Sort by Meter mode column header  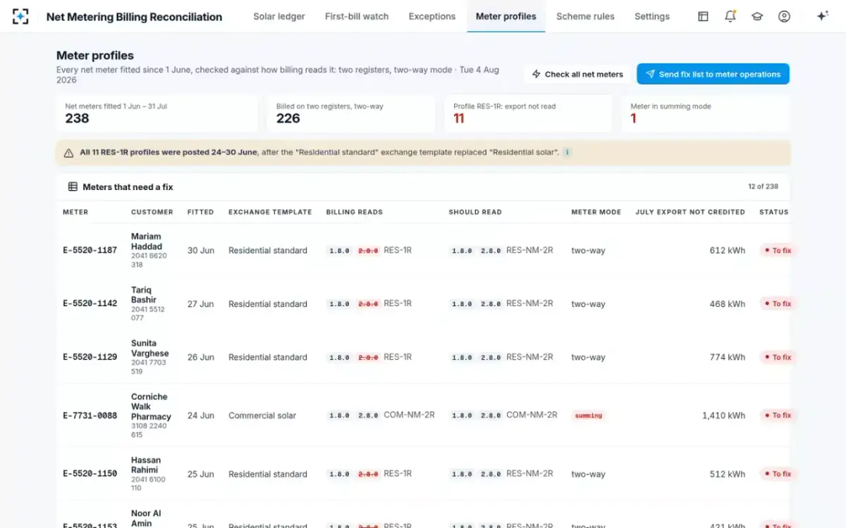pyautogui.click(x=596, y=212)
